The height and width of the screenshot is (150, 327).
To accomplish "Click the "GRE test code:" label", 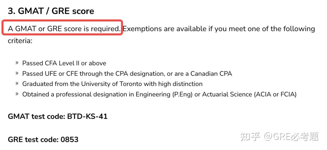I will click(x=33, y=140).
